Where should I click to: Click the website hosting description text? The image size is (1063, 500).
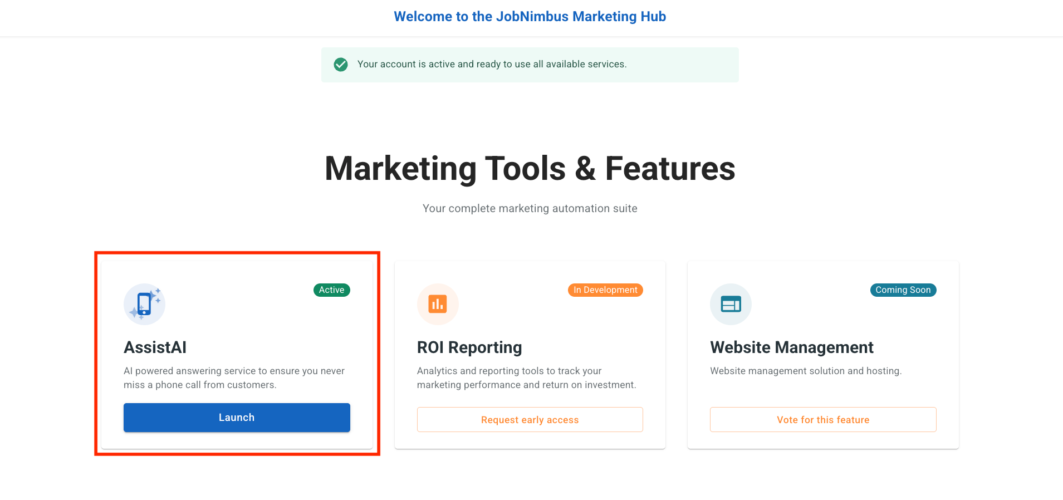pos(805,371)
